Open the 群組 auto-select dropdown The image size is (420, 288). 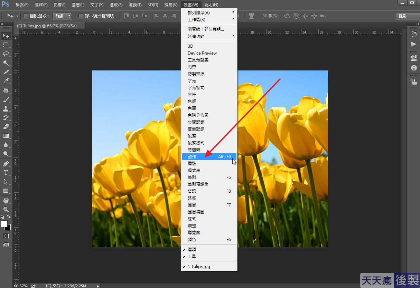62,16
